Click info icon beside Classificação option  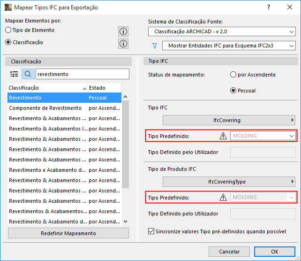[123, 44]
